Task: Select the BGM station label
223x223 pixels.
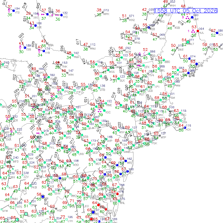Action: pyautogui.click(x=104, y=125)
